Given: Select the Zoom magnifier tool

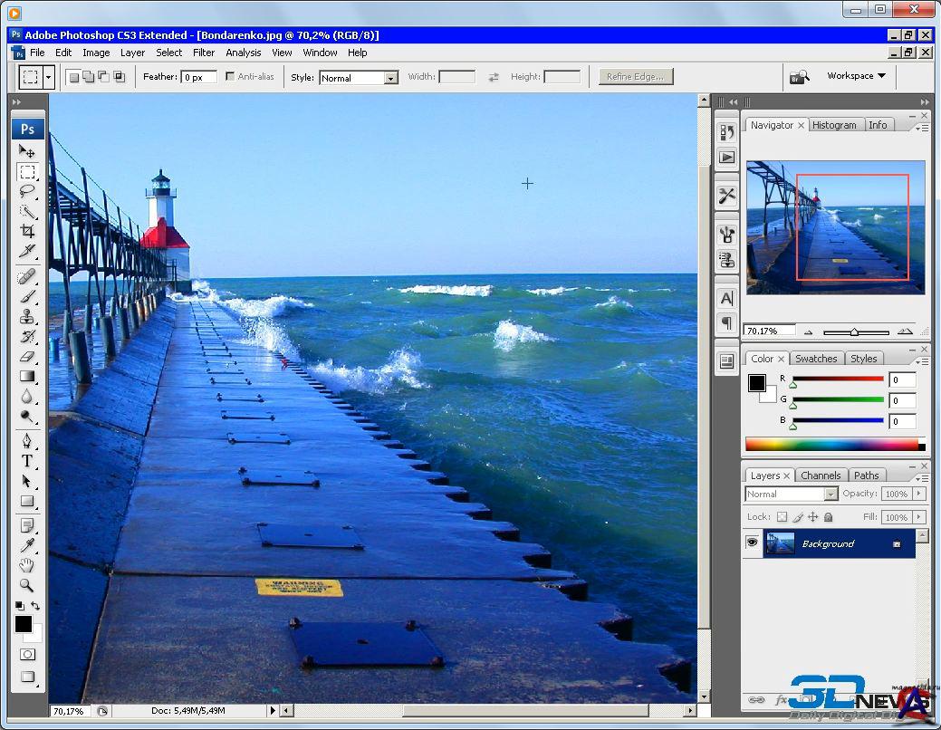Looking at the screenshot, I should (x=27, y=585).
